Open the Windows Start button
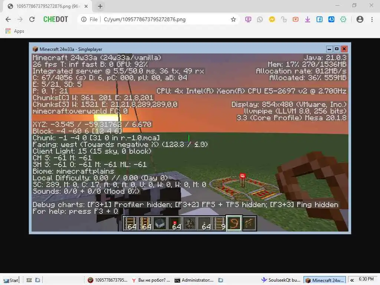The width and height of the screenshot is (380, 285). (x=10, y=280)
